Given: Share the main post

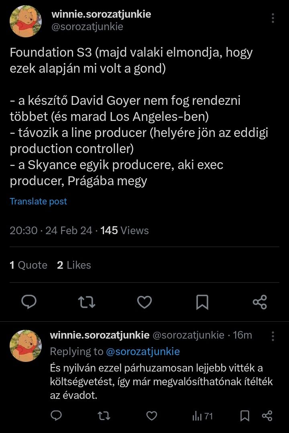Looking at the screenshot, I should pos(260,302).
